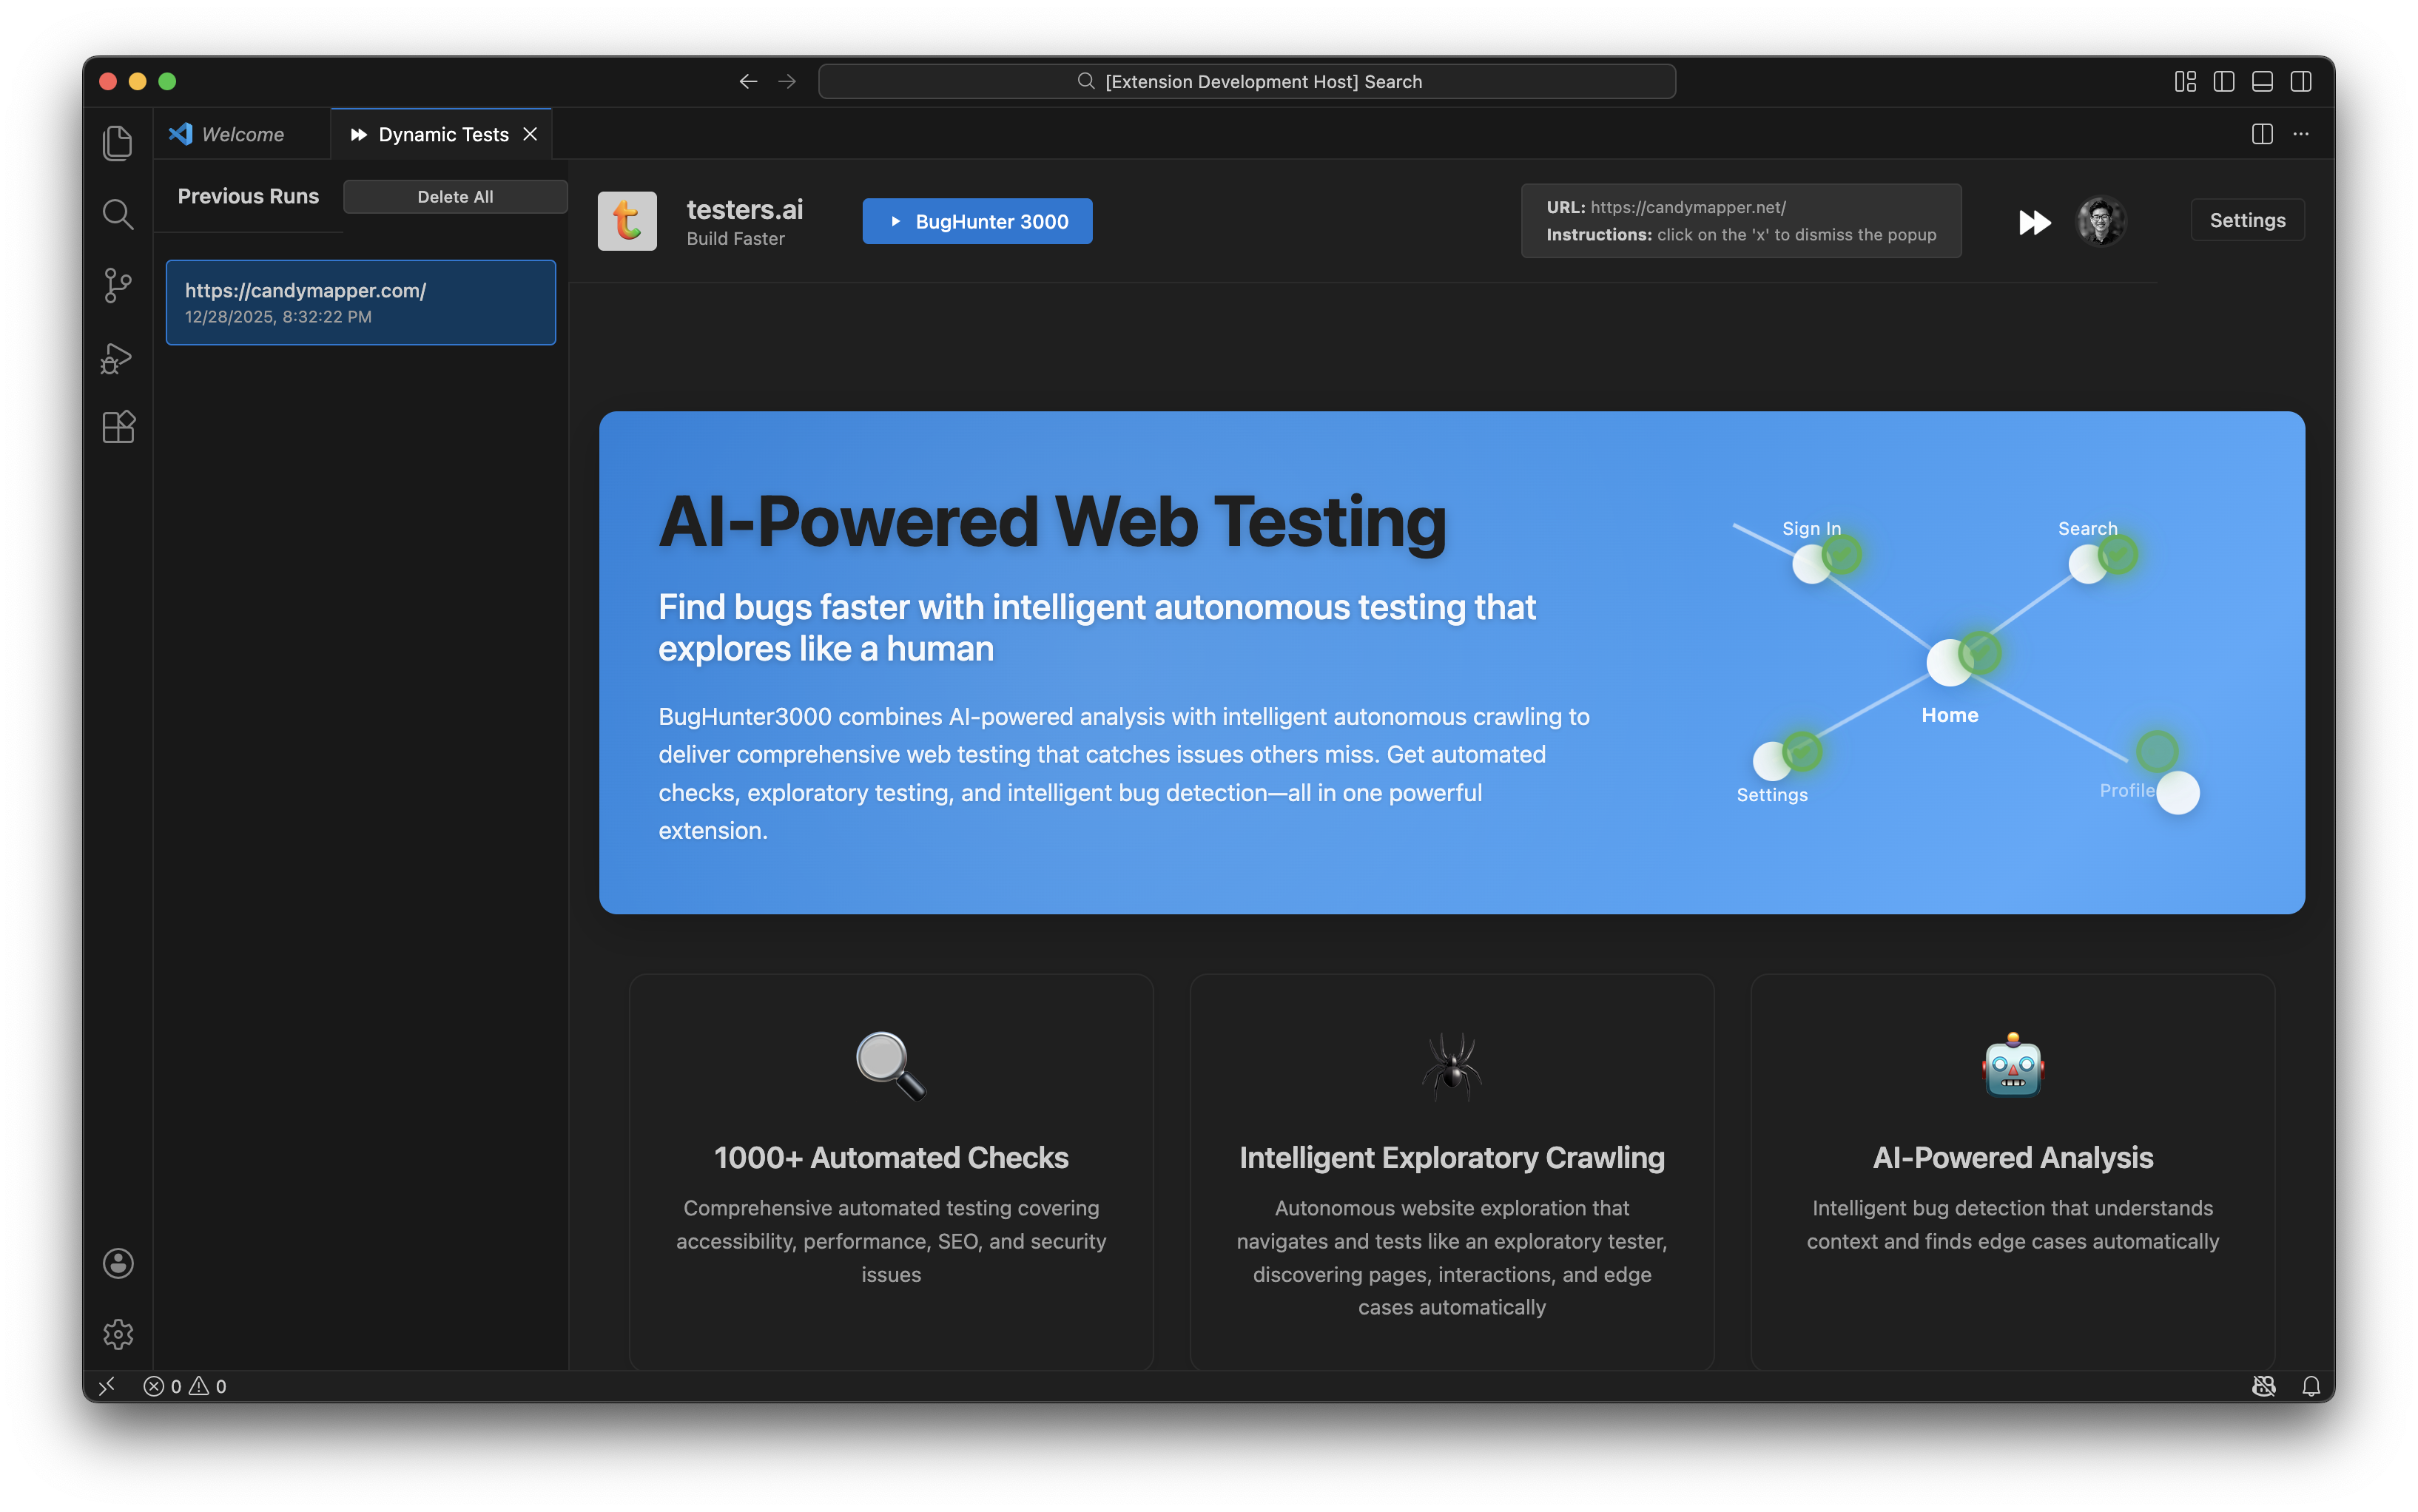
Task: Switch to the Welcome tab
Action: point(242,134)
